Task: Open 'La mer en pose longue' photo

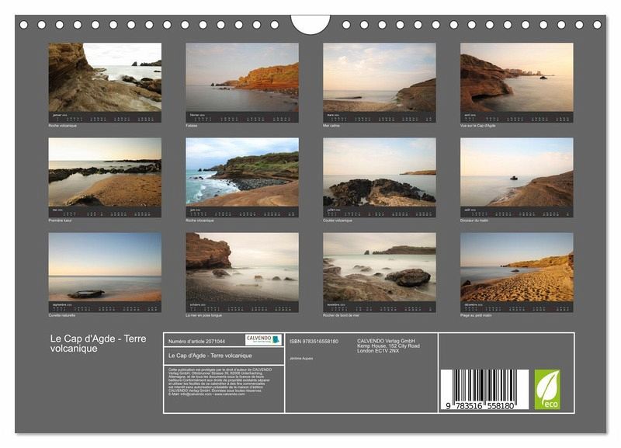Action: pyautogui.click(x=242, y=266)
